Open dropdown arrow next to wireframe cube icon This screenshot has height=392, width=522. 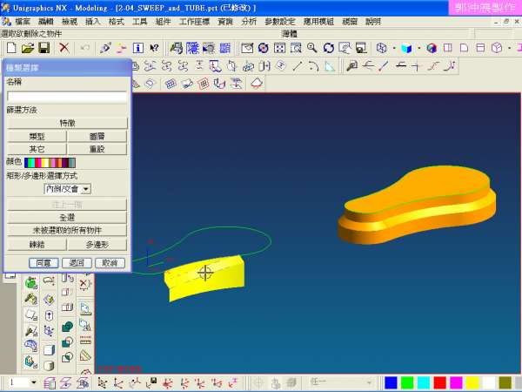pyautogui.click(x=394, y=48)
